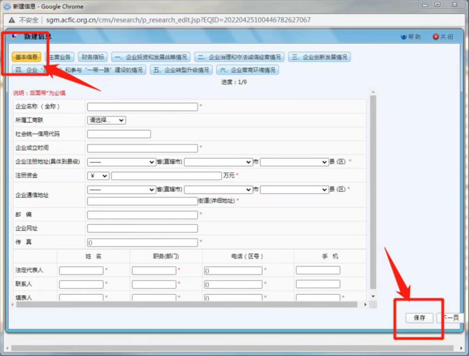
Task: Select the 三、企业创新发展情况 tab
Action: pyautogui.click(x=319, y=57)
